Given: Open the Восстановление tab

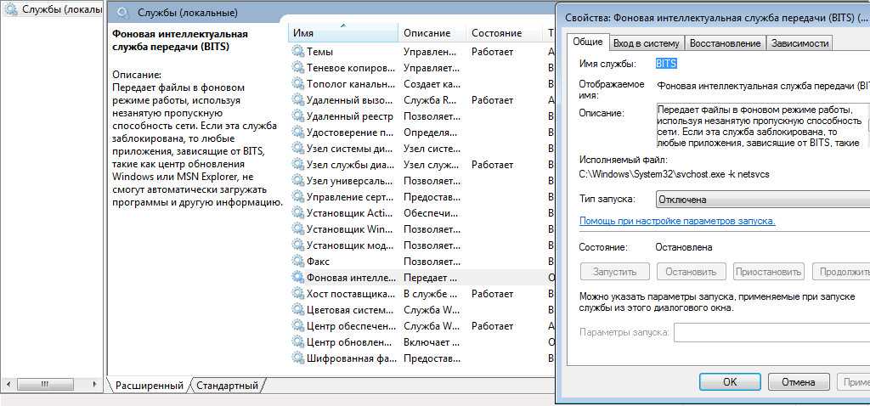Looking at the screenshot, I should point(726,43).
